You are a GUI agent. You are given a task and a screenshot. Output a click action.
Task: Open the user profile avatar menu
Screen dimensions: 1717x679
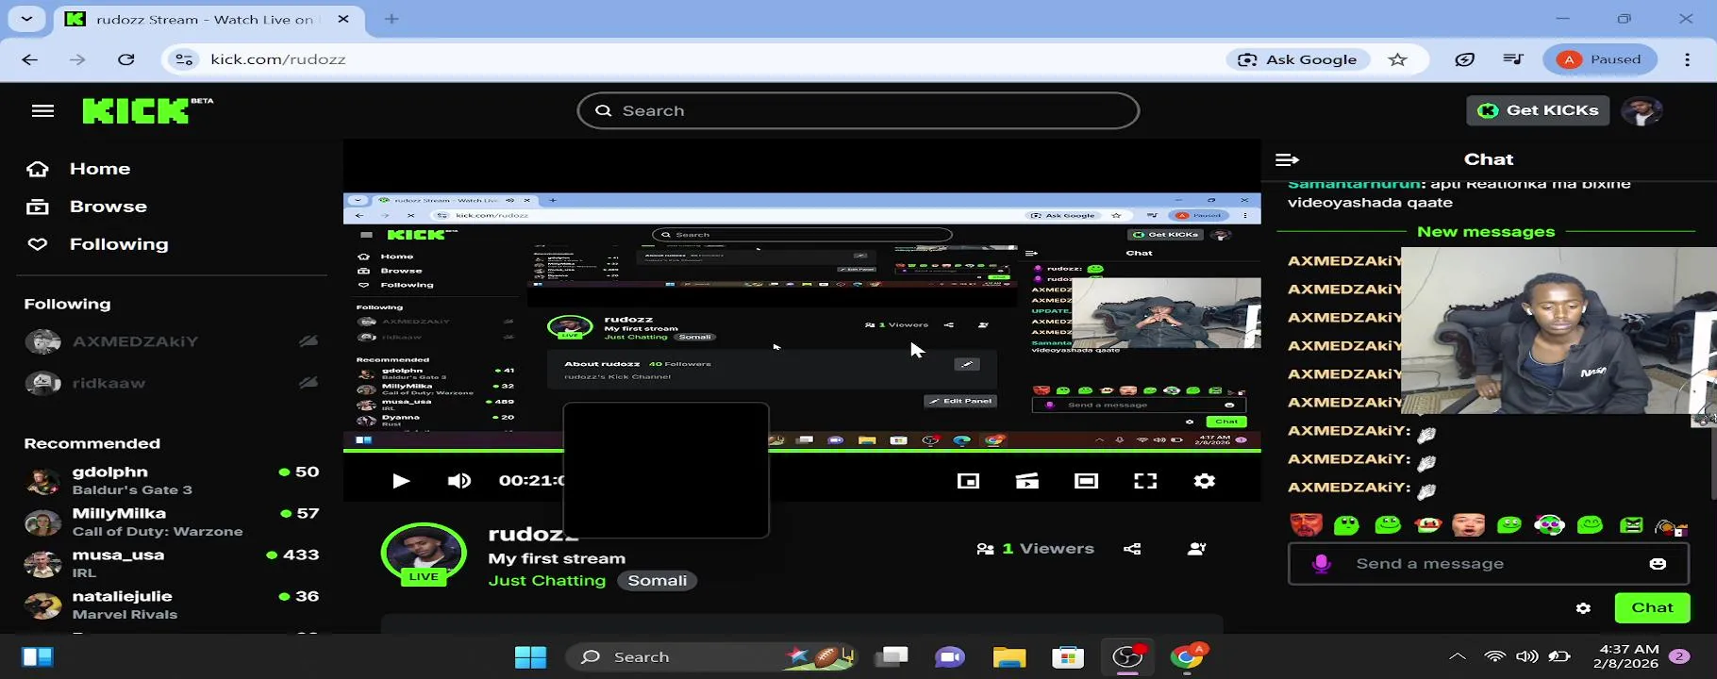[1642, 110]
